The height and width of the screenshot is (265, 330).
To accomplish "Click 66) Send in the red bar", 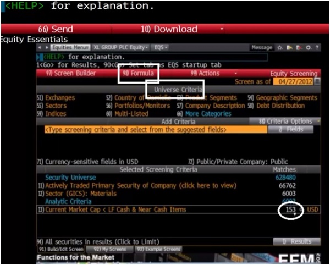I will (x=56, y=29).
